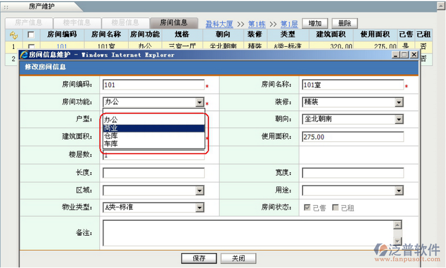Expand the 物业类型 dropdown

click(x=200, y=208)
